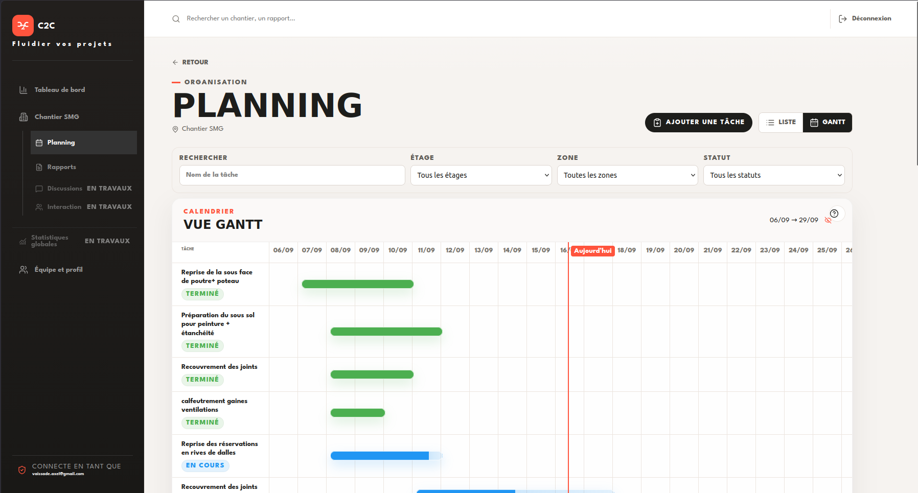Click the blue Reprise des réservations progress bar
Screen dimensions: 918x493
tap(386, 456)
